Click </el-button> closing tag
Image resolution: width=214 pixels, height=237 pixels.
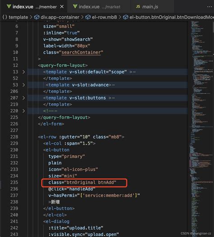click(x=59, y=208)
